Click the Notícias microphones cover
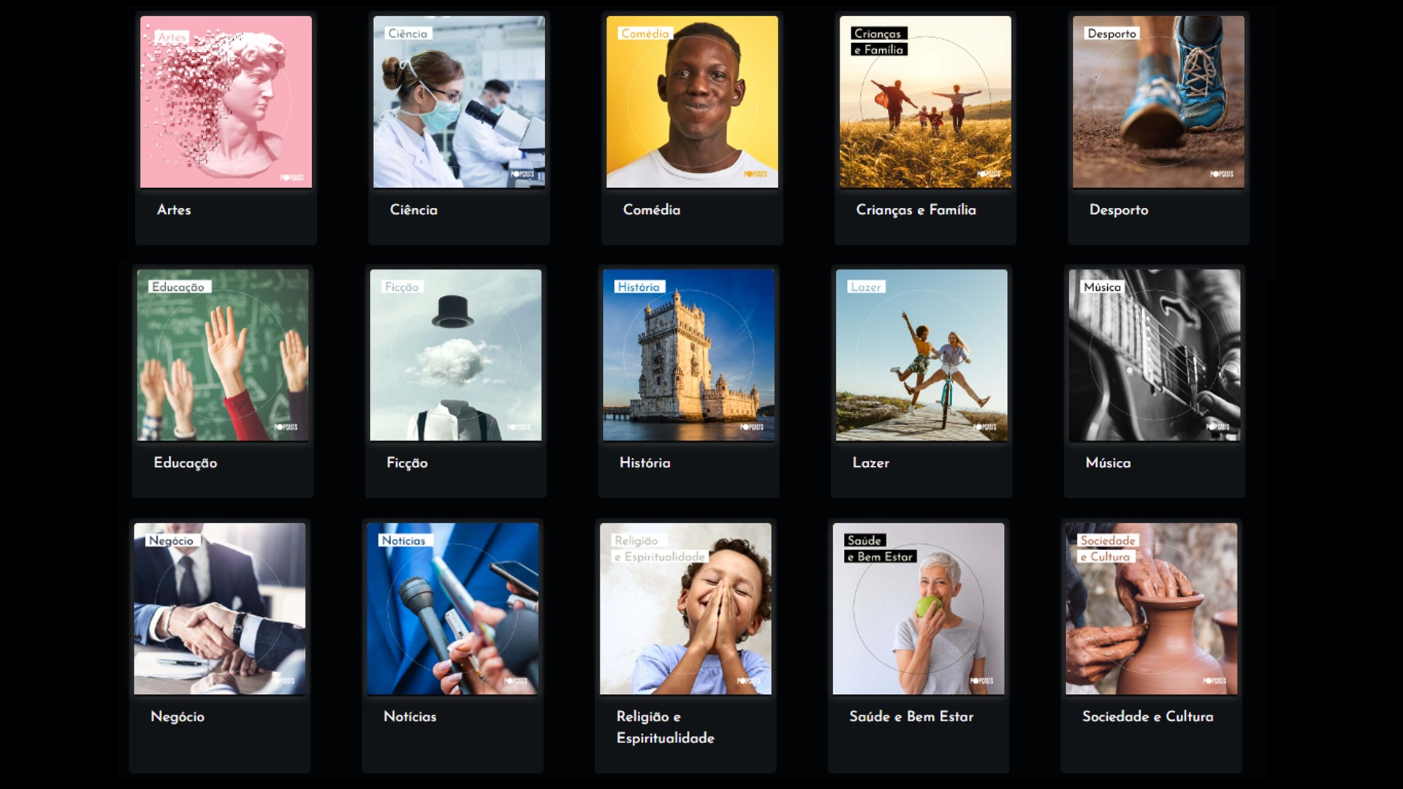The height and width of the screenshot is (789, 1403). click(x=453, y=609)
